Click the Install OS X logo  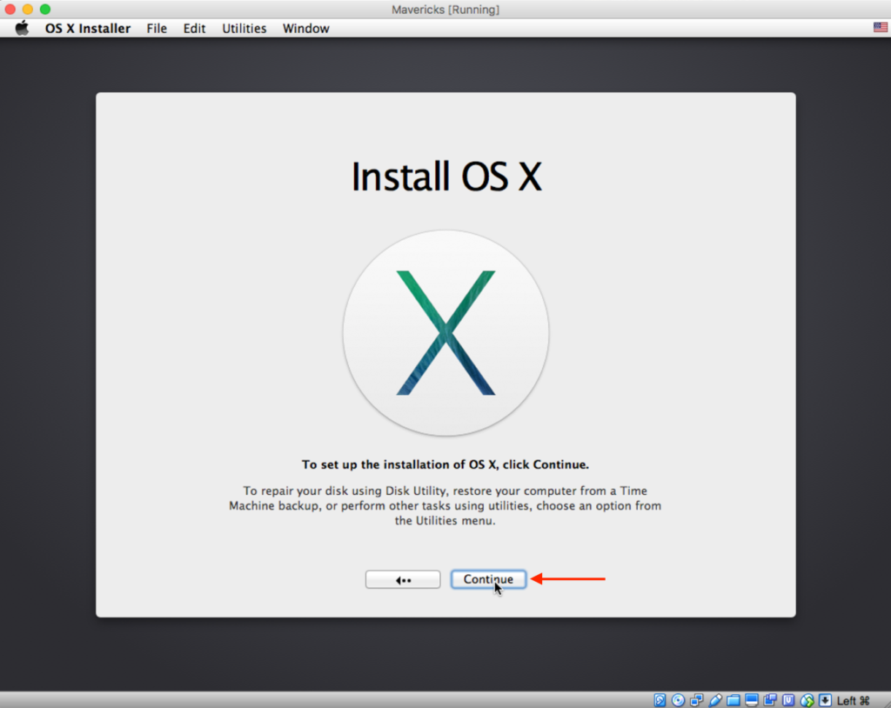click(x=445, y=332)
